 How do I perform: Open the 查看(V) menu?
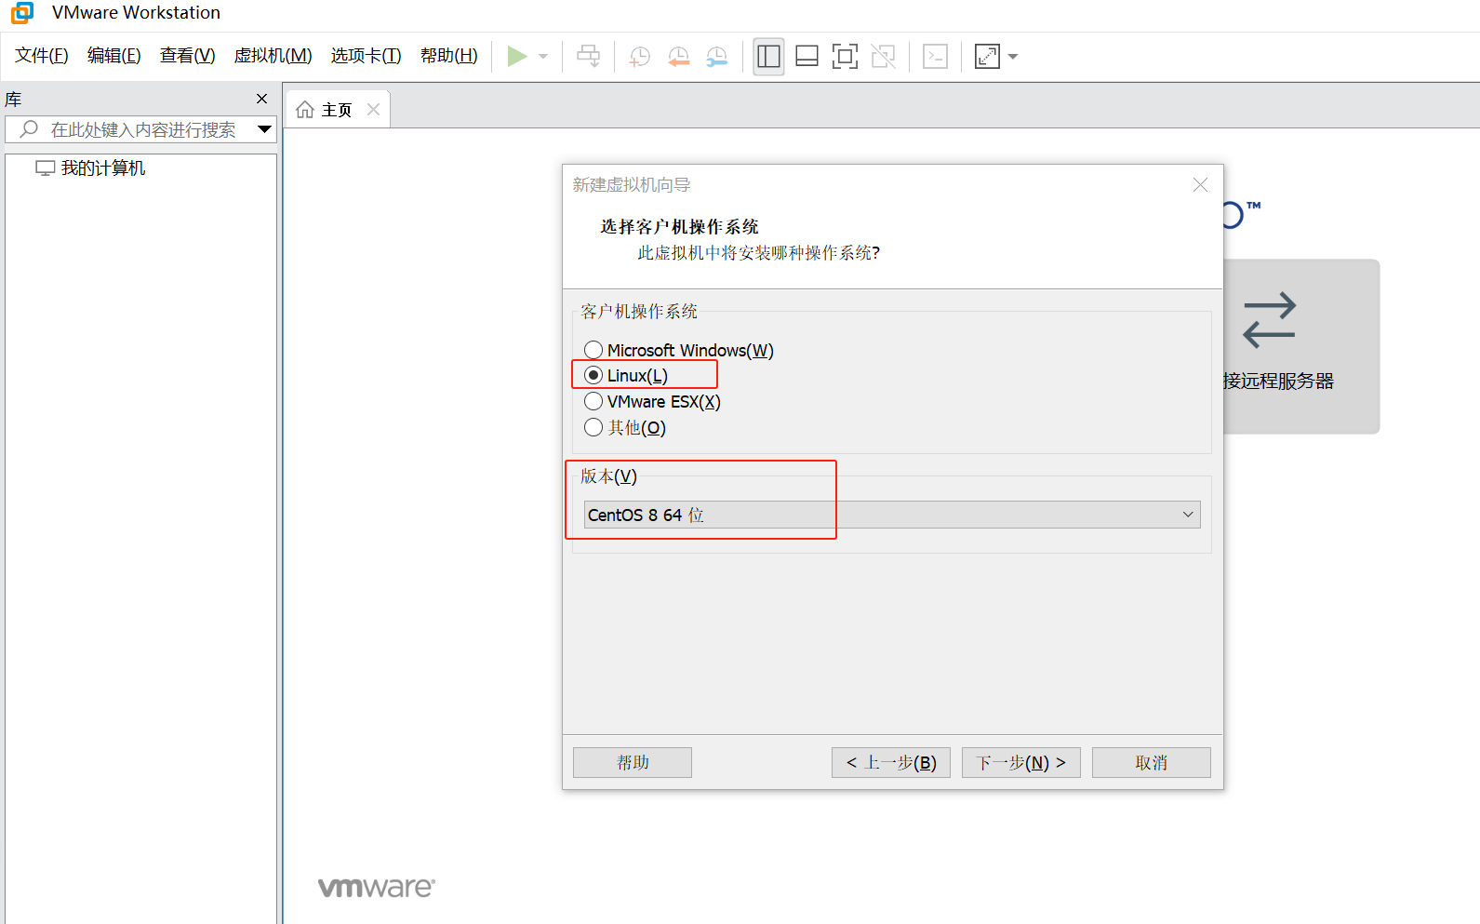[x=187, y=56]
